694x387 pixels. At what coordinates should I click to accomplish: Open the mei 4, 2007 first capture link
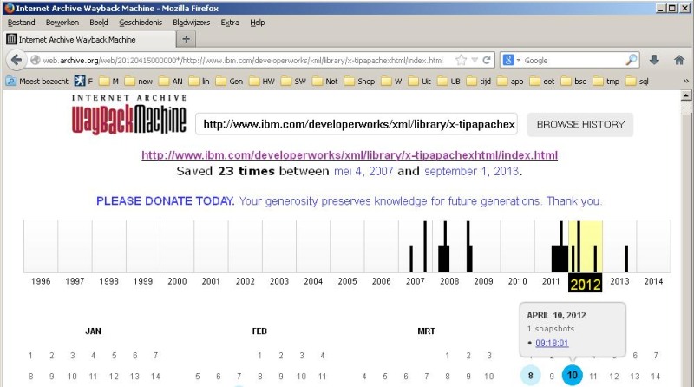363,171
